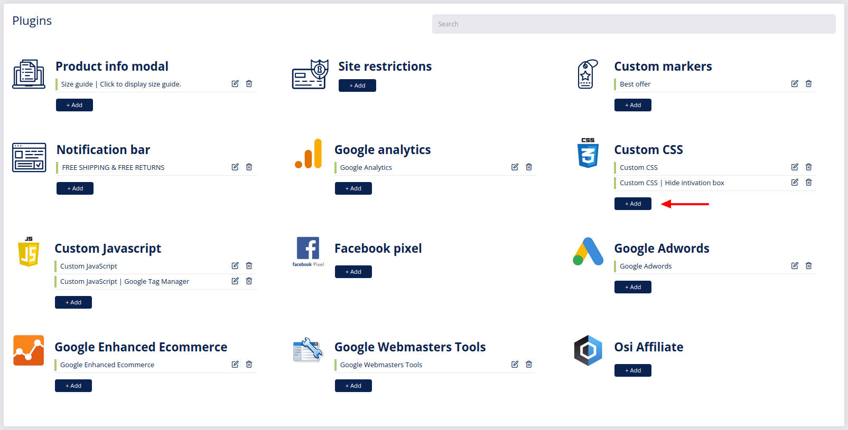
Task: Delete the Best offer marker
Action: click(x=808, y=83)
